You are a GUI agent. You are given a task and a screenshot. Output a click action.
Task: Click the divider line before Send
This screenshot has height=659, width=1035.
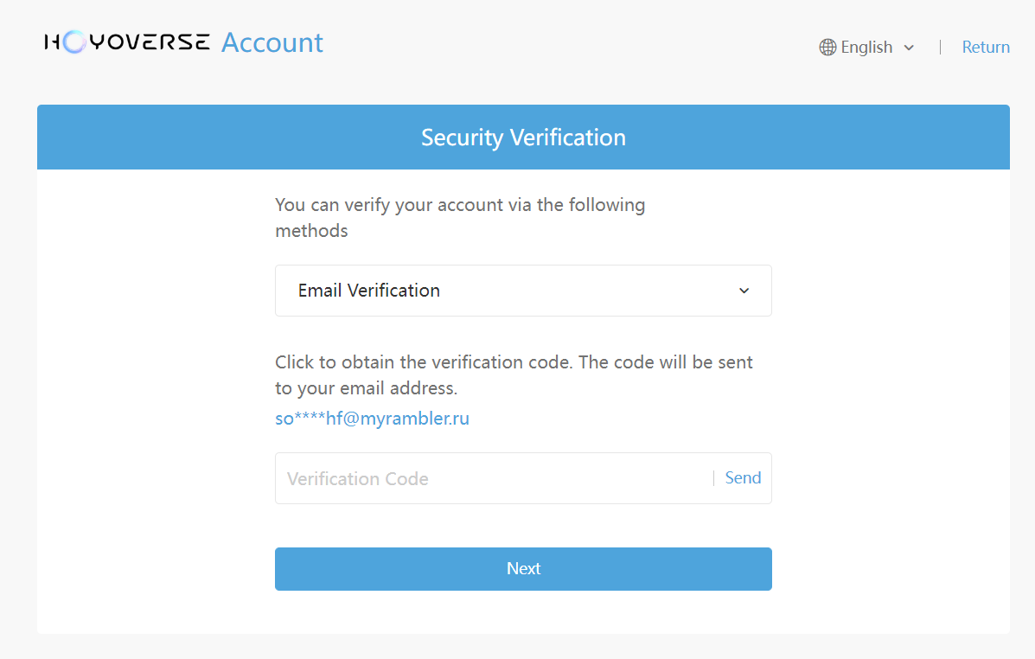click(714, 478)
